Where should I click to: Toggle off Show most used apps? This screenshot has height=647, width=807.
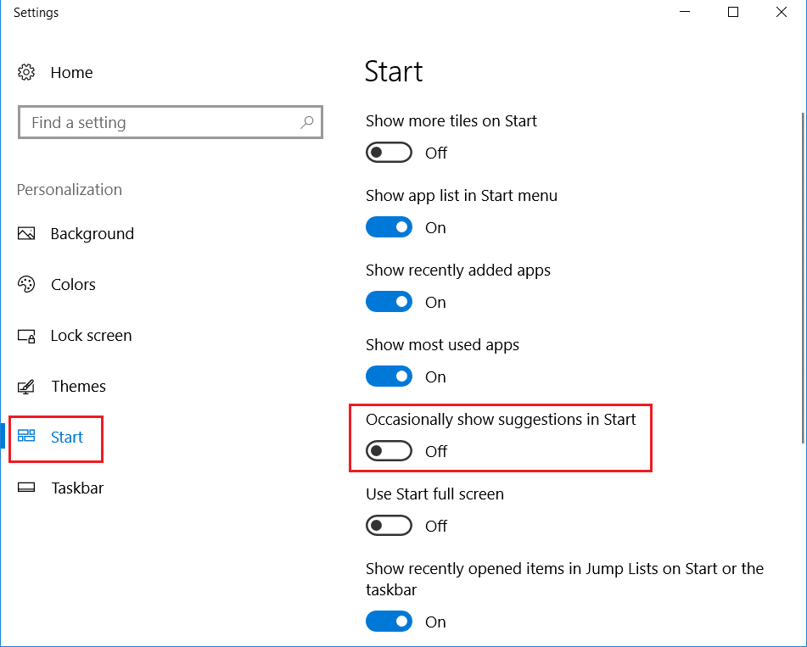(389, 376)
